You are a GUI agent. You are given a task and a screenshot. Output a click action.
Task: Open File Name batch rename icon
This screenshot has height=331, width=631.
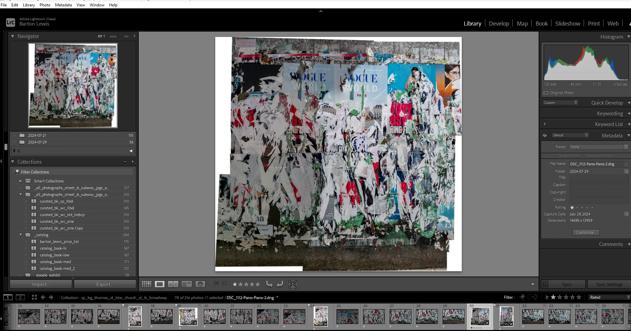[626, 164]
